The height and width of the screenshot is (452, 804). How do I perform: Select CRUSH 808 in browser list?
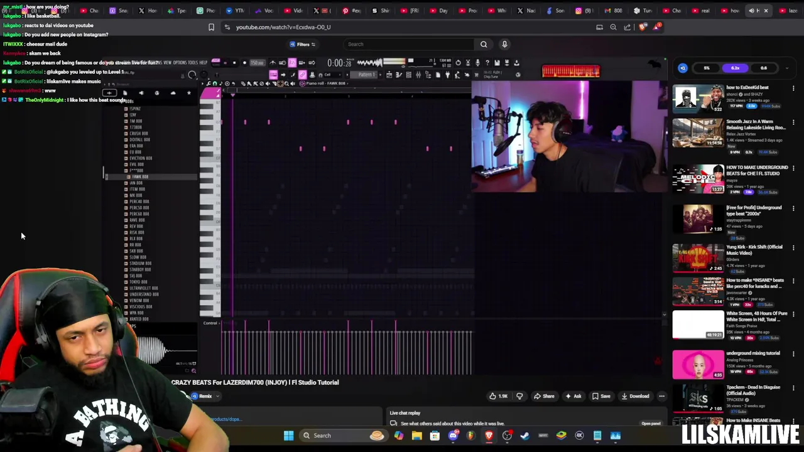coord(138,134)
